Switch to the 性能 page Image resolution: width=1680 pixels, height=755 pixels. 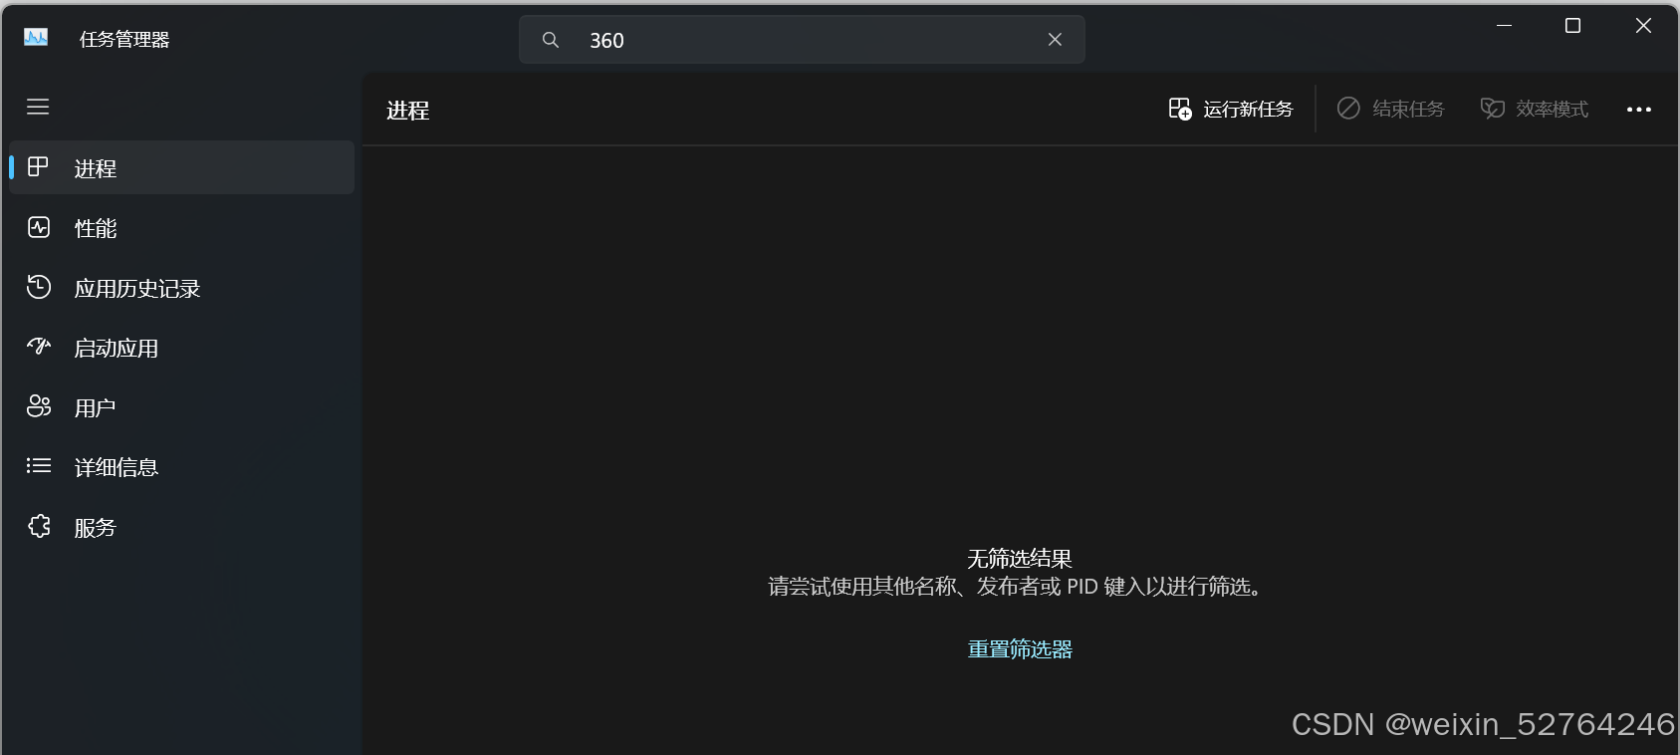point(181,228)
